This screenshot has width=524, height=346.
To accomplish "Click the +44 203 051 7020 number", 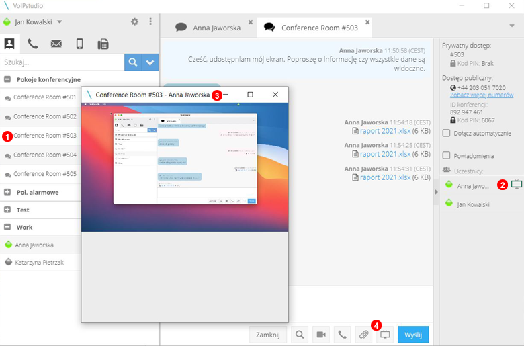I will (481, 87).
